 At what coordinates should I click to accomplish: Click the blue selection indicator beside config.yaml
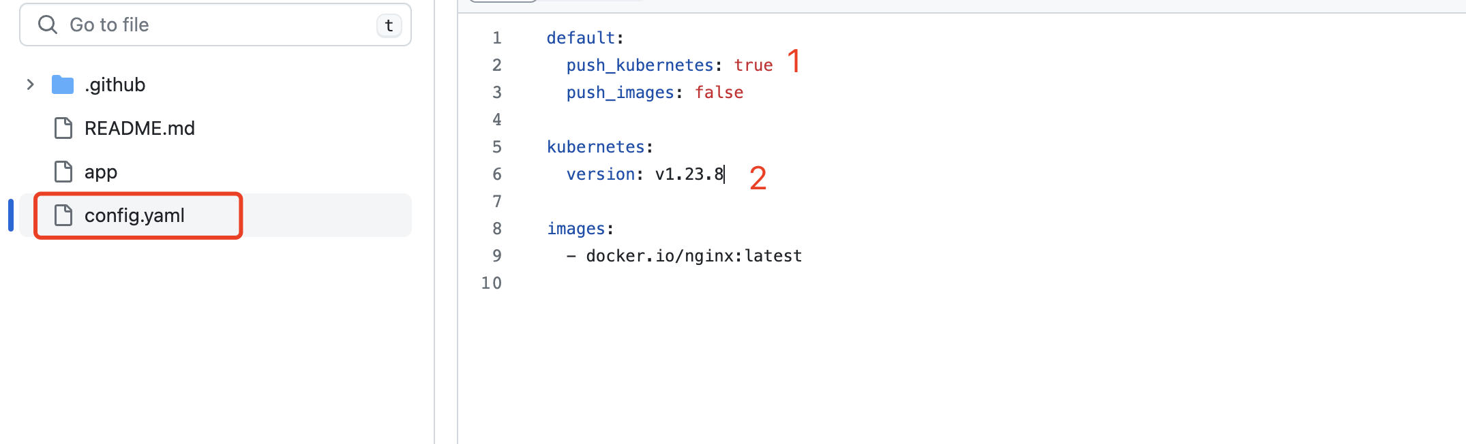10,215
